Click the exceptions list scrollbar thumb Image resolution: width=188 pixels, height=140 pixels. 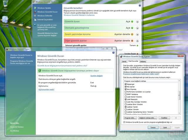[179, 95]
